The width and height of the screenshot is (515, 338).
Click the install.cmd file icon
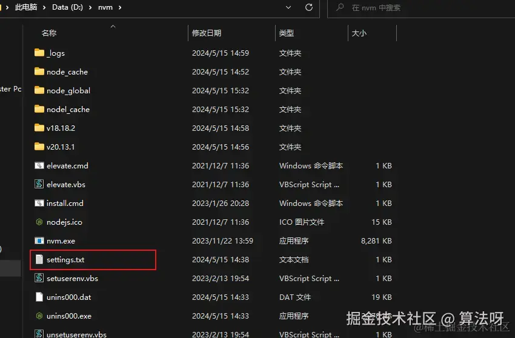(x=39, y=203)
